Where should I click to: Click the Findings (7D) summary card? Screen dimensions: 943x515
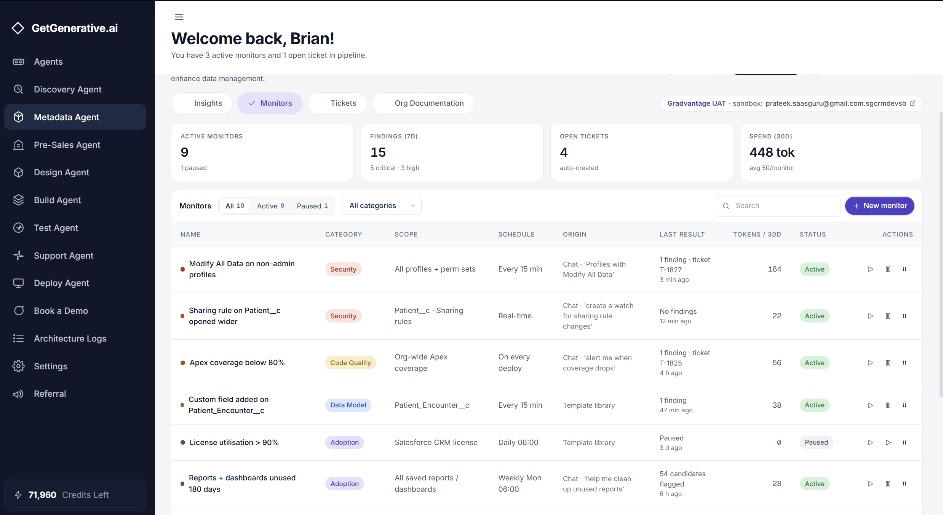pyautogui.click(x=452, y=152)
